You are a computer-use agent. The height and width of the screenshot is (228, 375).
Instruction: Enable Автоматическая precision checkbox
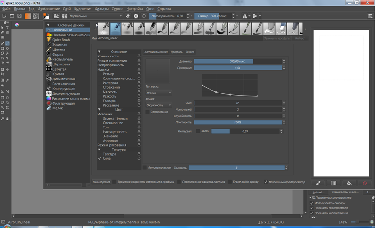(145, 168)
